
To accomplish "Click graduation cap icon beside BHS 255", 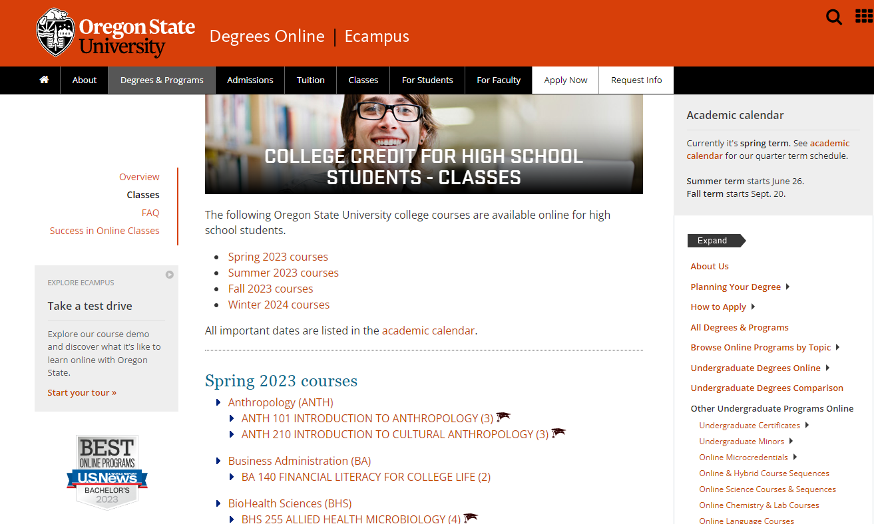I will pyautogui.click(x=471, y=518).
